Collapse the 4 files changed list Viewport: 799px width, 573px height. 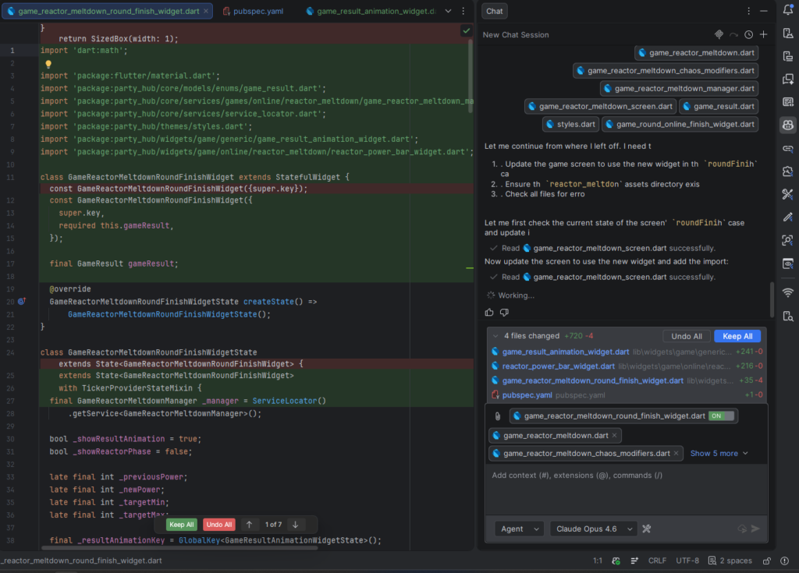coord(495,336)
